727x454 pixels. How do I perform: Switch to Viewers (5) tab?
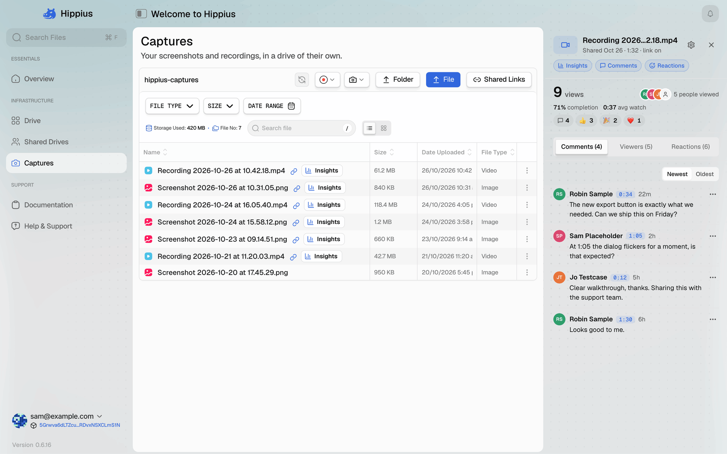(x=636, y=147)
